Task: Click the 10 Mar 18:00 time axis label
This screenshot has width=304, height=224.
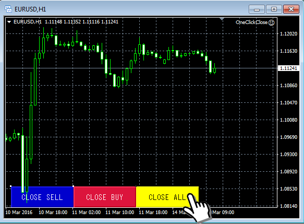Action: coord(53,213)
